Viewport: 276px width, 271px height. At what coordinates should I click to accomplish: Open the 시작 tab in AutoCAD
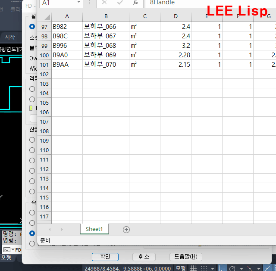10,37
